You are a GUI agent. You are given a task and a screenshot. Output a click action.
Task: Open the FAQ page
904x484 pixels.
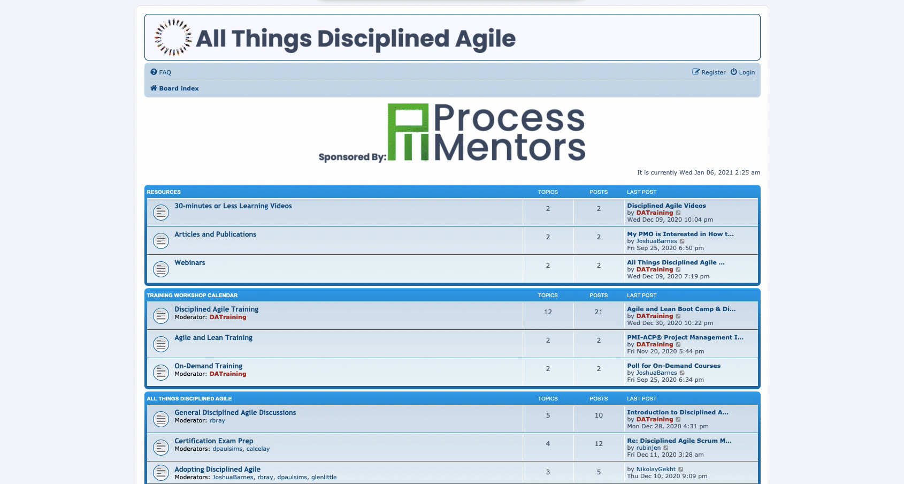point(161,72)
